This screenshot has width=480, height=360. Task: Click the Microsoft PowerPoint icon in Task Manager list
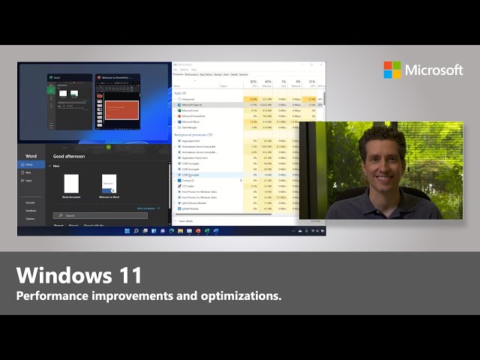(179, 116)
